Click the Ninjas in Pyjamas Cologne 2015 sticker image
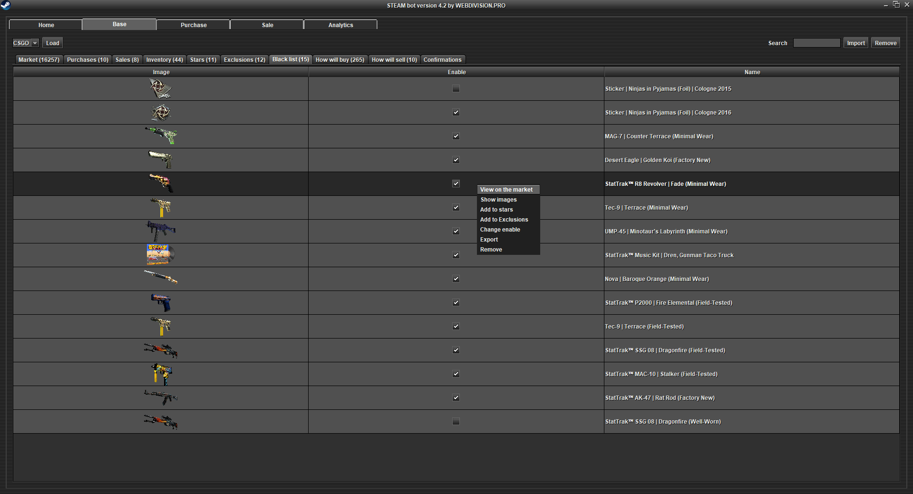Viewport: 913px width, 494px height. pyautogui.click(x=160, y=89)
